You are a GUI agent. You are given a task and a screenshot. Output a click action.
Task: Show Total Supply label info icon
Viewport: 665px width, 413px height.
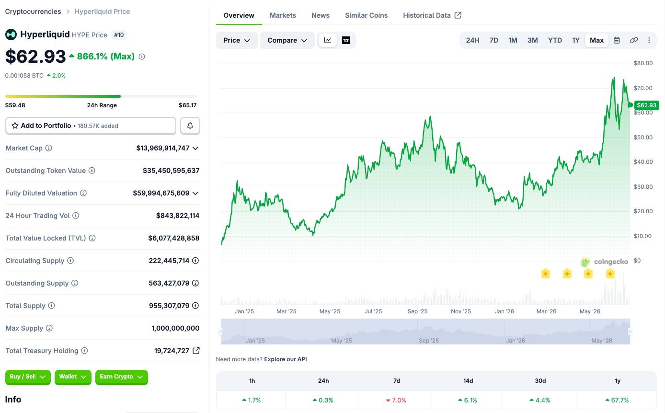(x=52, y=306)
